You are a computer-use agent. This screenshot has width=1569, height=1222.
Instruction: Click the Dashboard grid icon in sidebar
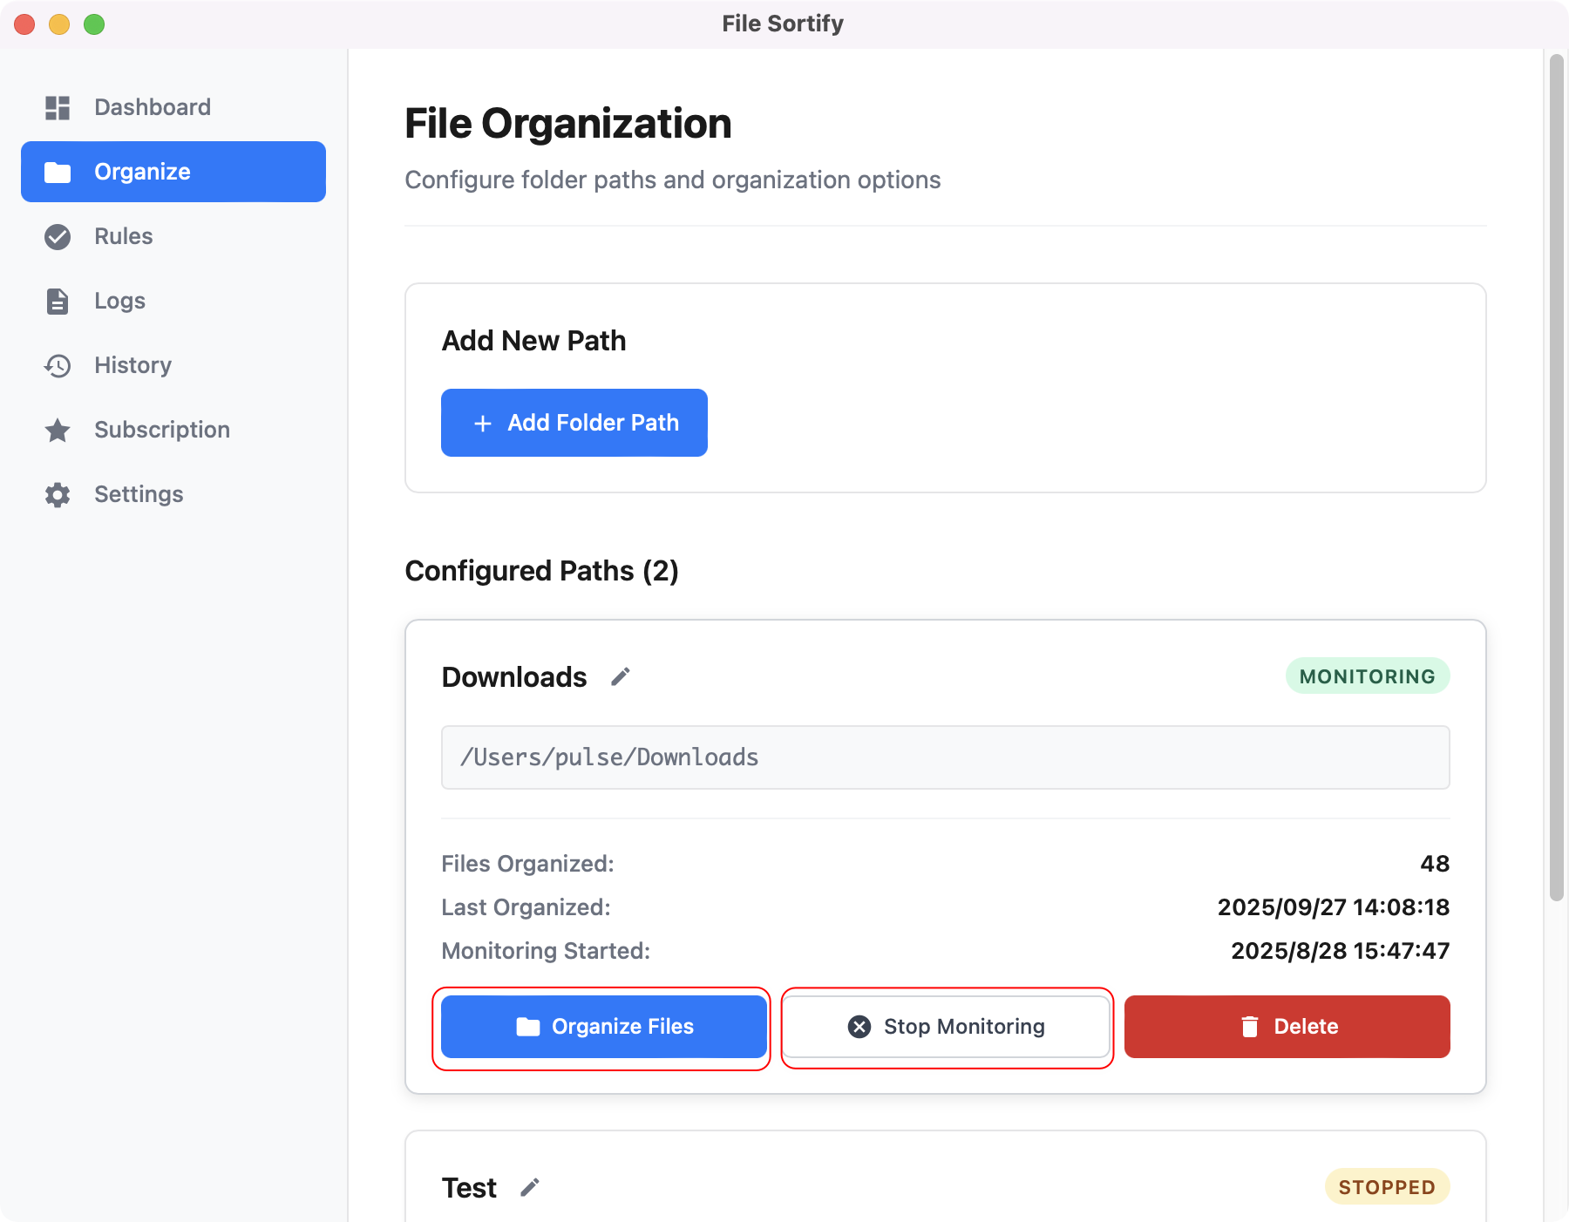coord(58,107)
